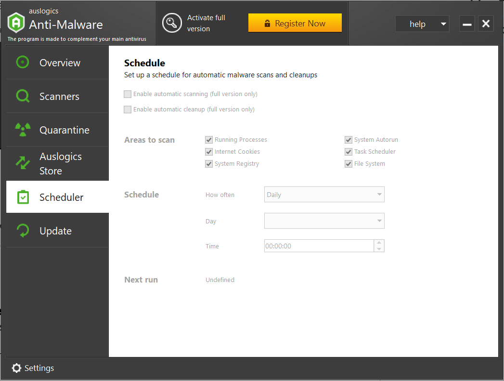Click the Auslogics shield logo

coord(16,23)
